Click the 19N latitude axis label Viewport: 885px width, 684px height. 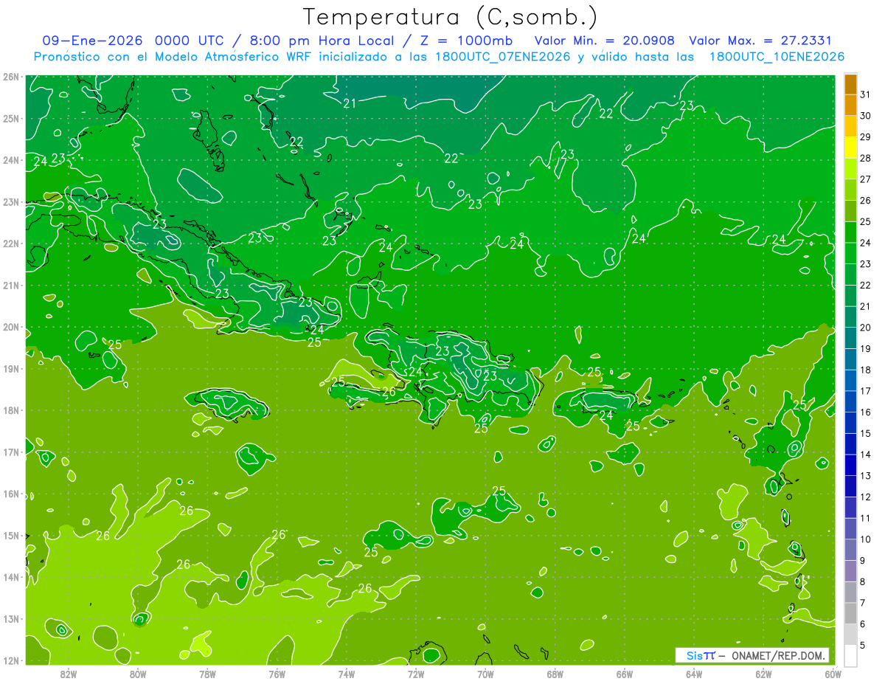click(10, 368)
